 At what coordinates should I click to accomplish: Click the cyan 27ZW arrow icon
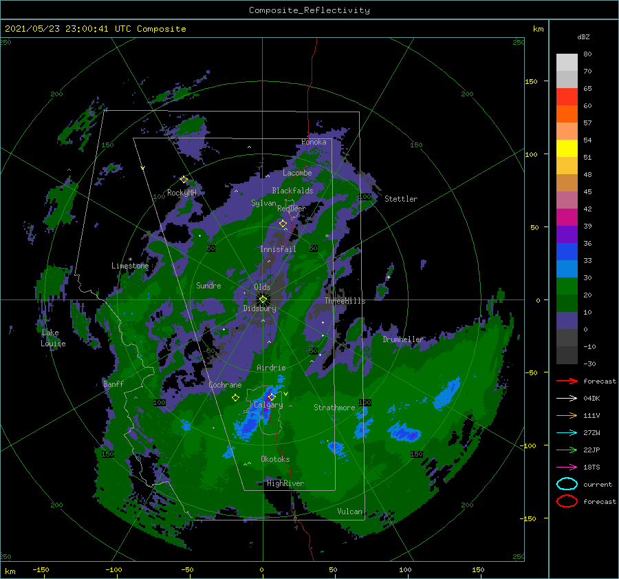pos(567,433)
